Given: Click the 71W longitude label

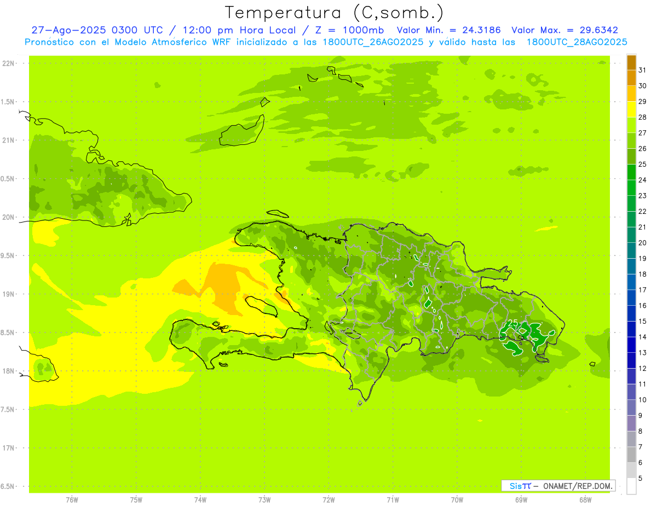Looking at the screenshot, I should (x=393, y=500).
